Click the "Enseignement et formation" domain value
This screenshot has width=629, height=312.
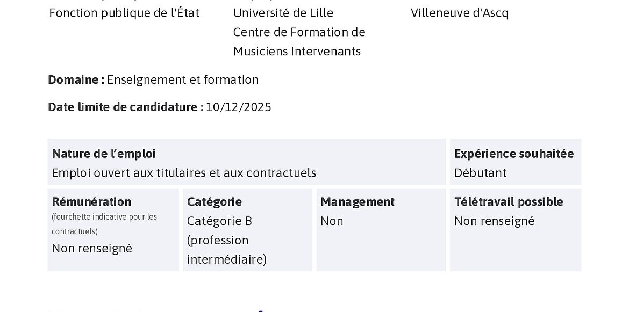click(183, 80)
